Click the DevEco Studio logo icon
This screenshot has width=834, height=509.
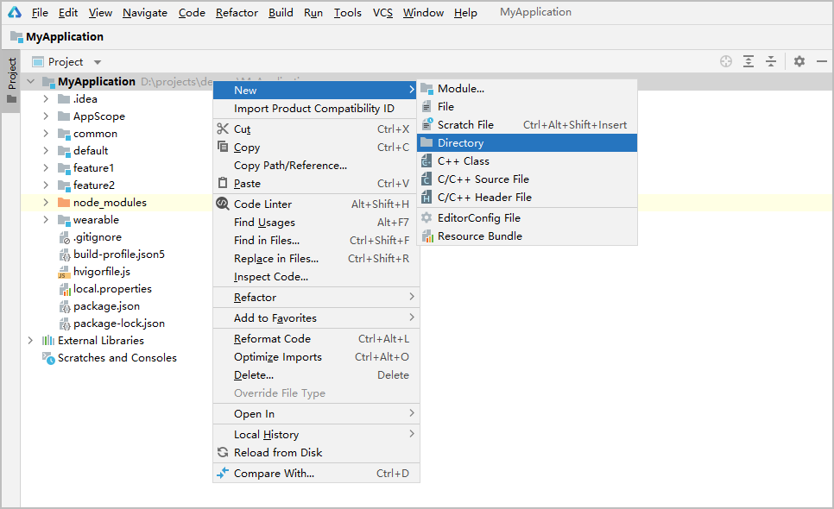(15, 12)
